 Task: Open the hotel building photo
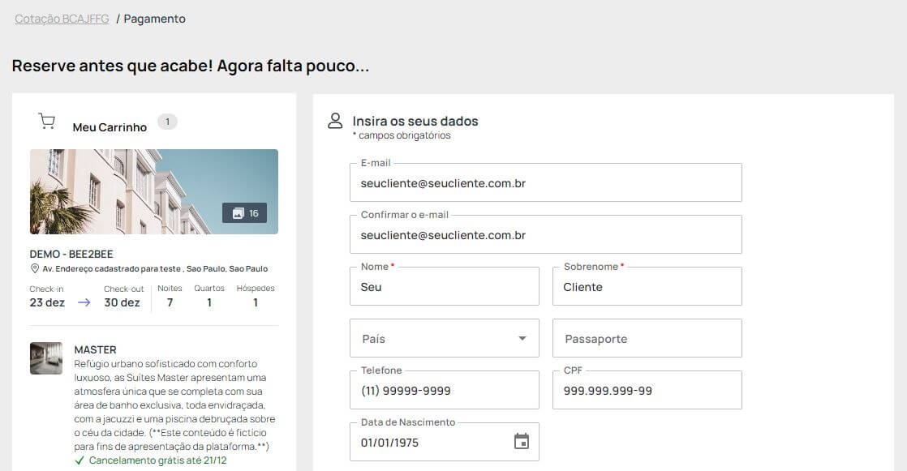[122, 191]
